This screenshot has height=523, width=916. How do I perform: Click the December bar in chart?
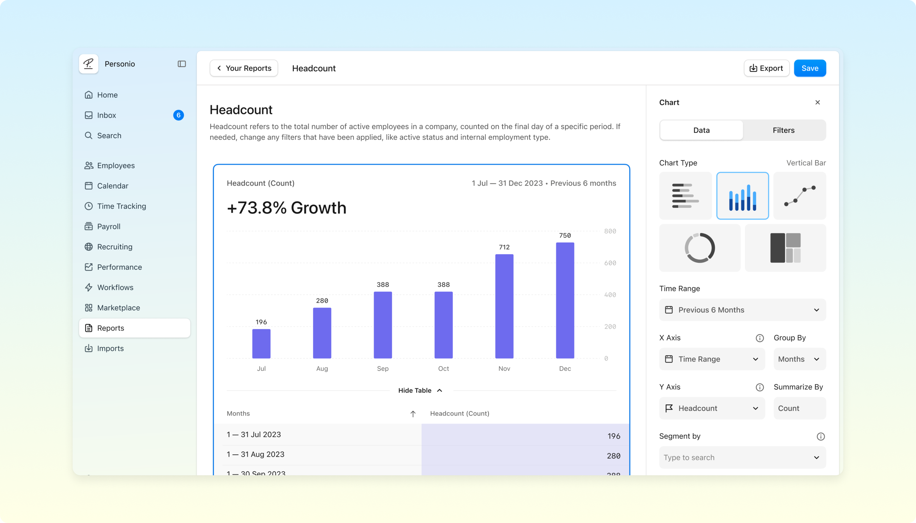tap(565, 300)
